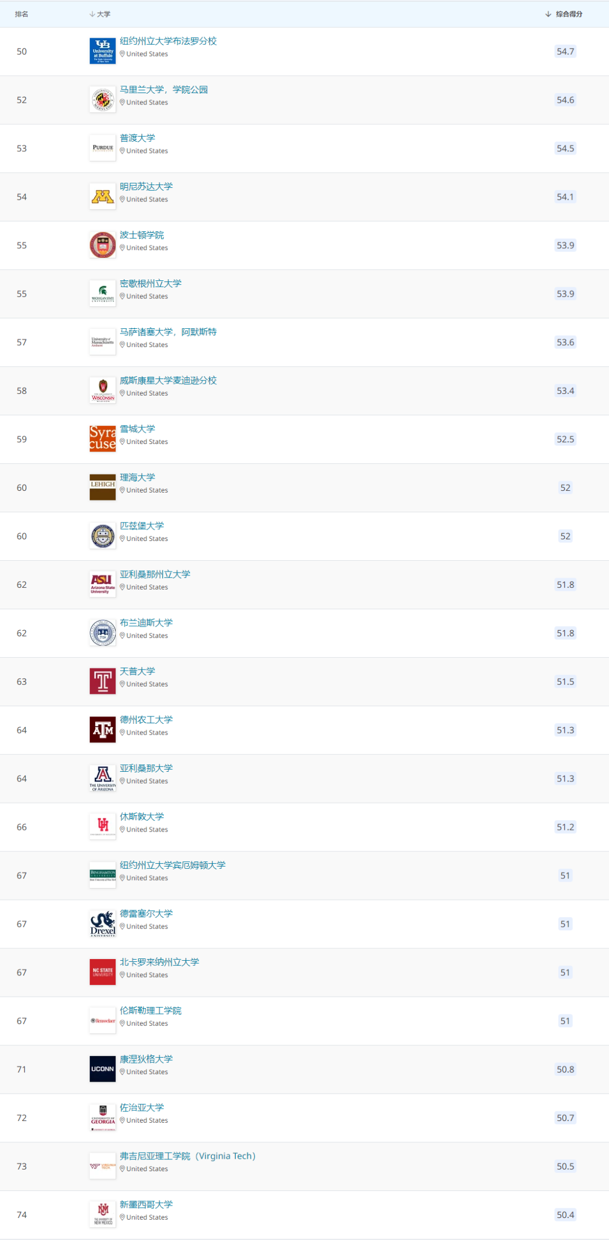Open the Minnesota gold M logo
Viewport: 609px width, 1240px height.
(103, 197)
